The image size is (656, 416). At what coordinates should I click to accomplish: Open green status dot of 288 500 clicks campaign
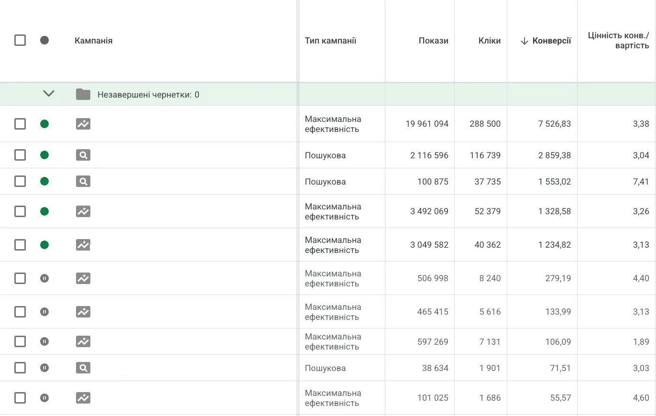[x=44, y=124]
